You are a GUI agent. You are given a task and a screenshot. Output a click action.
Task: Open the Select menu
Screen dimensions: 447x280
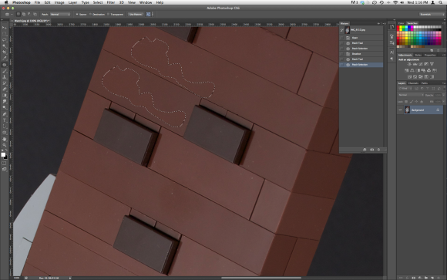point(98,2)
